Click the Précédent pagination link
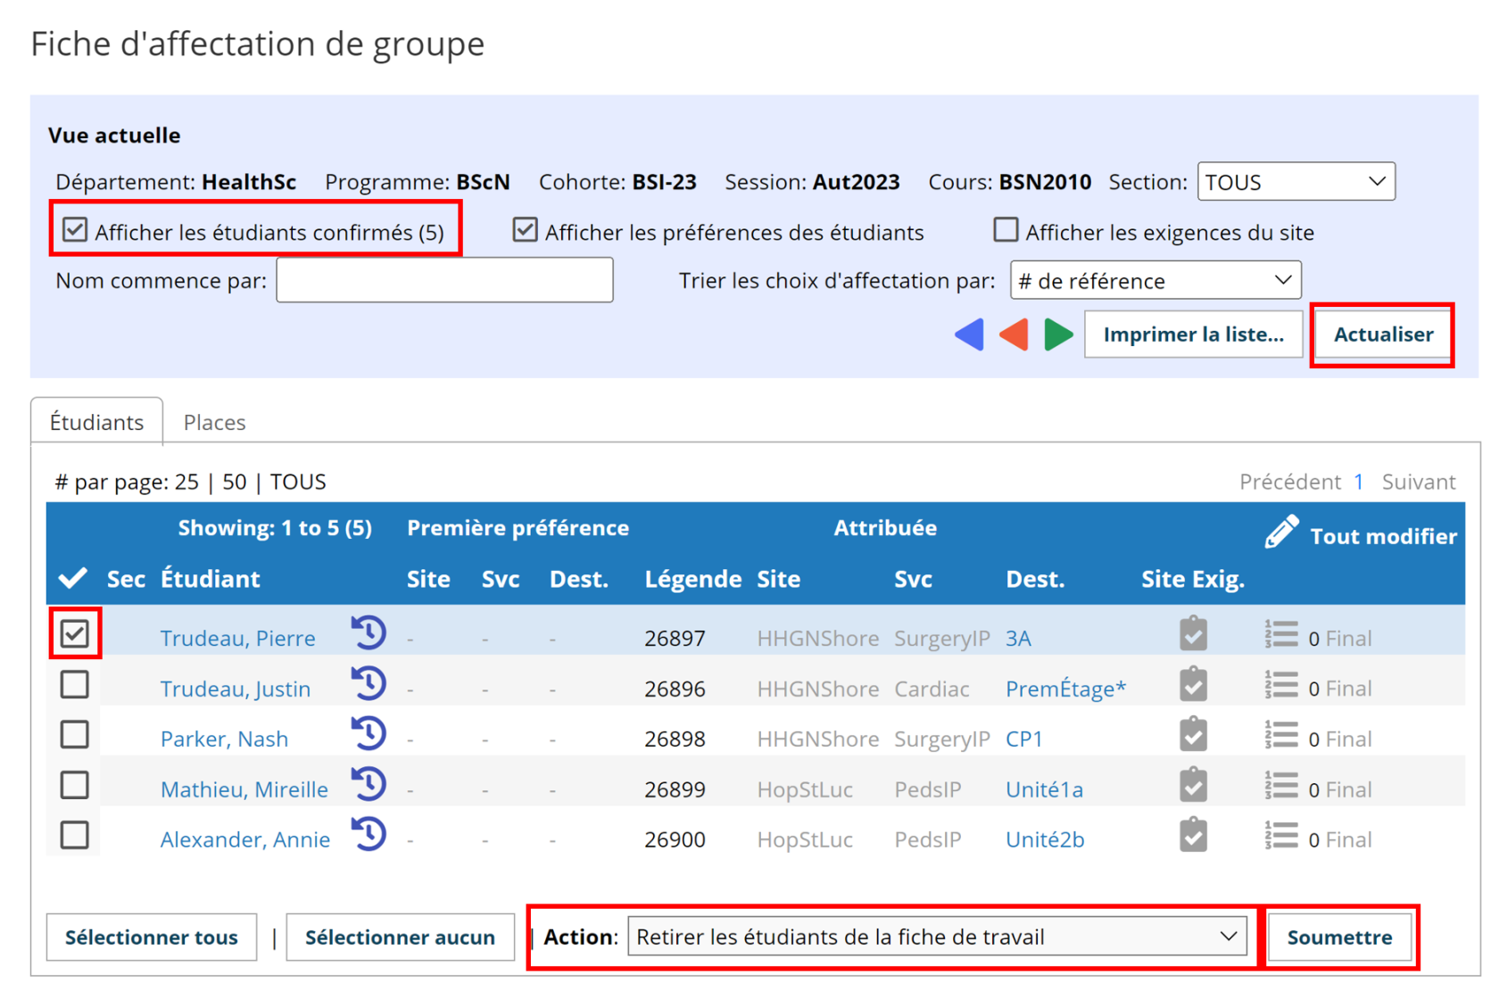 pos(1289,482)
